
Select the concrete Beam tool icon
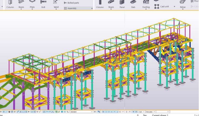click(x=111, y=2)
